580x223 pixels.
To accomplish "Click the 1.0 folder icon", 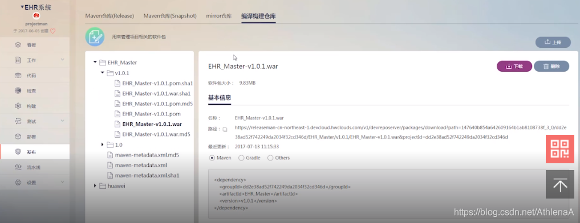I will pos(110,144).
